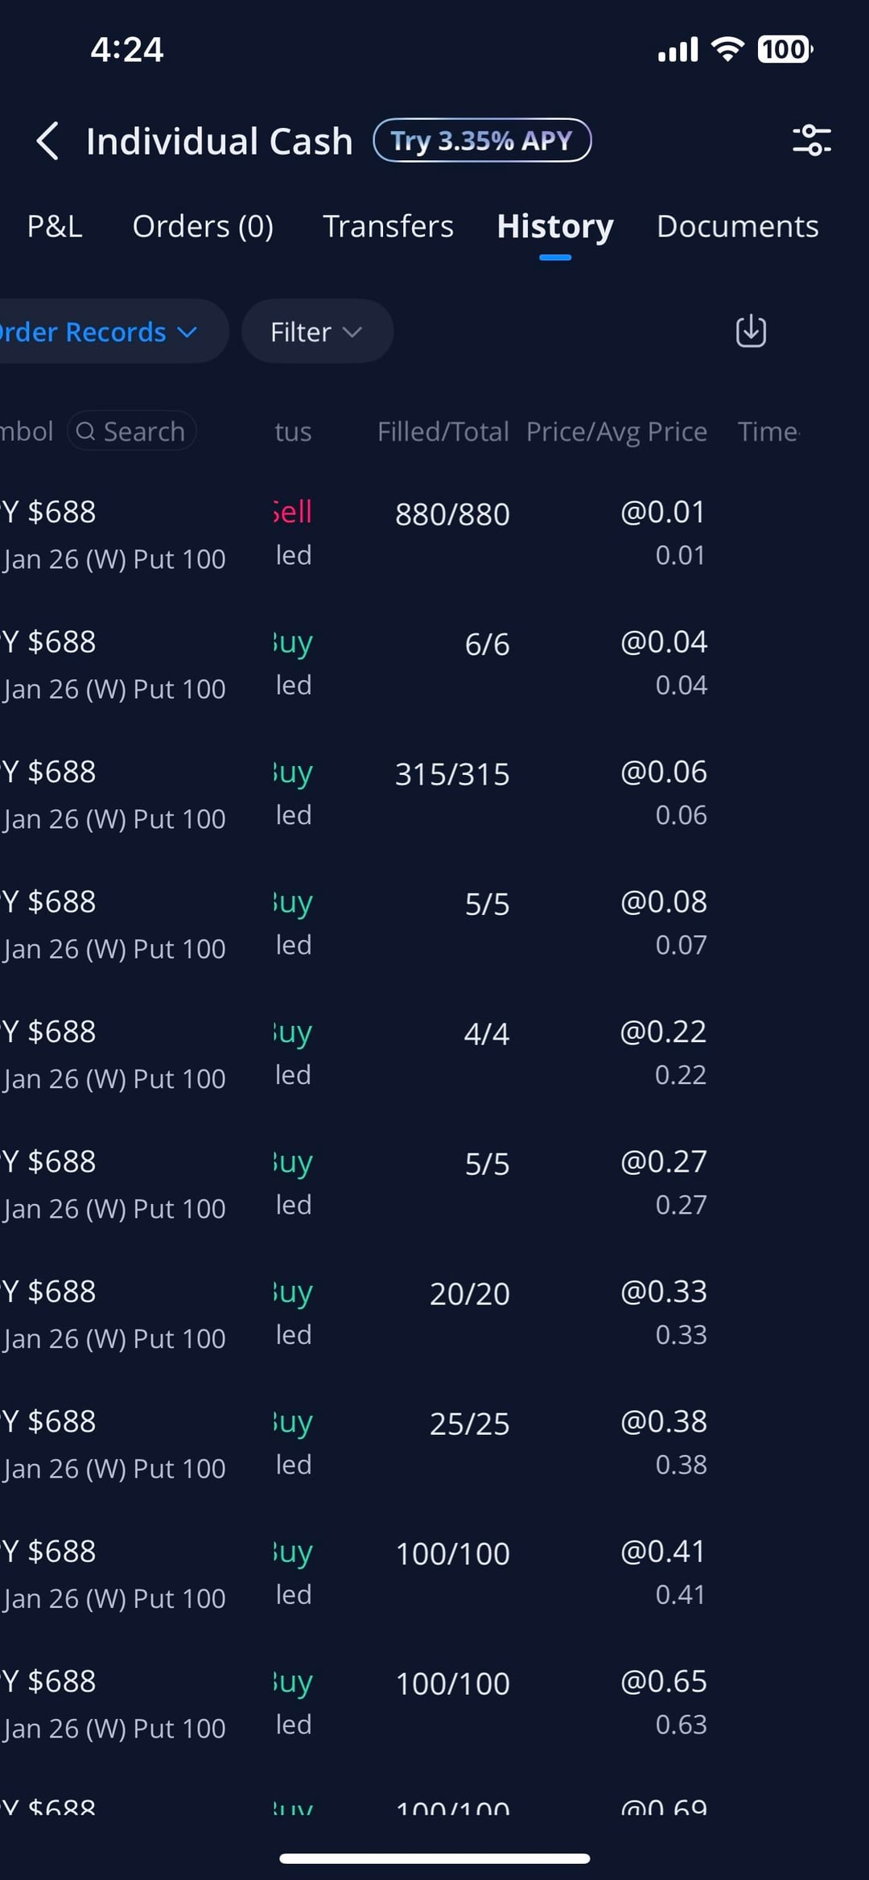Tap the Wi-Fi status icon
The width and height of the screenshot is (869, 1880).
(727, 50)
